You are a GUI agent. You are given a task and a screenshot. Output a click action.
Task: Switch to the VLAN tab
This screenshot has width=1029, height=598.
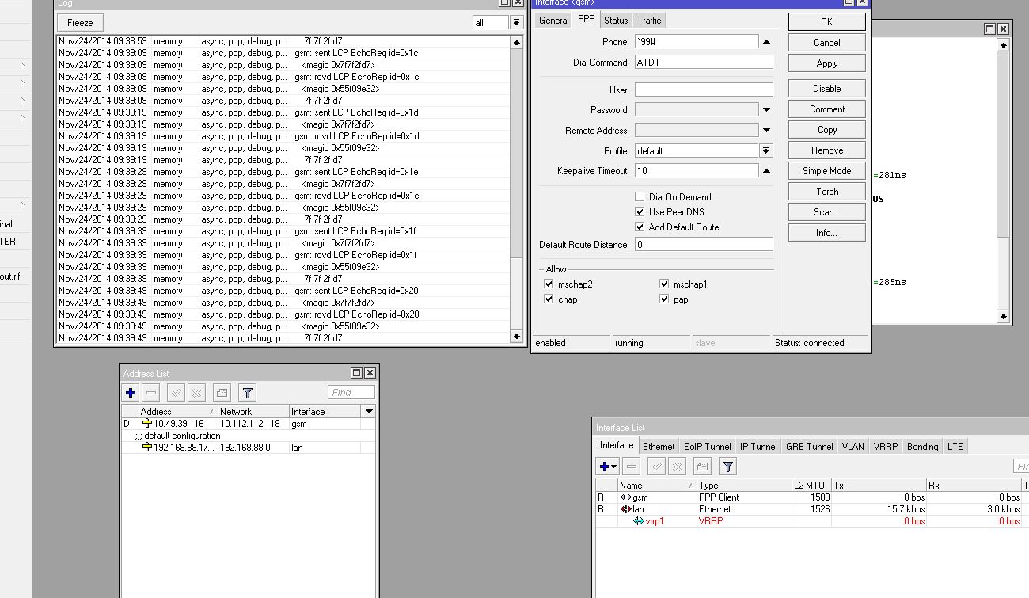coord(853,447)
